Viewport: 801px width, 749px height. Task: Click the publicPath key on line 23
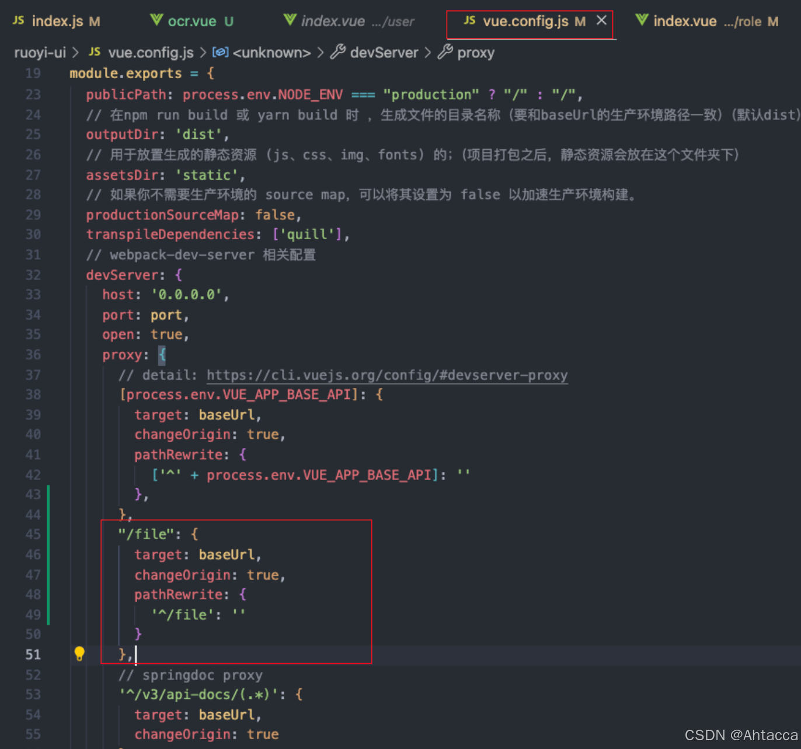(126, 94)
